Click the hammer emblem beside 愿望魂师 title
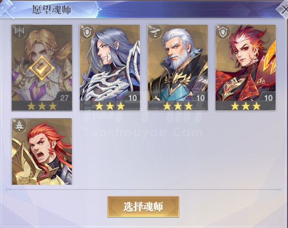Screen dimensions: 288x228 click(x=7, y=9)
